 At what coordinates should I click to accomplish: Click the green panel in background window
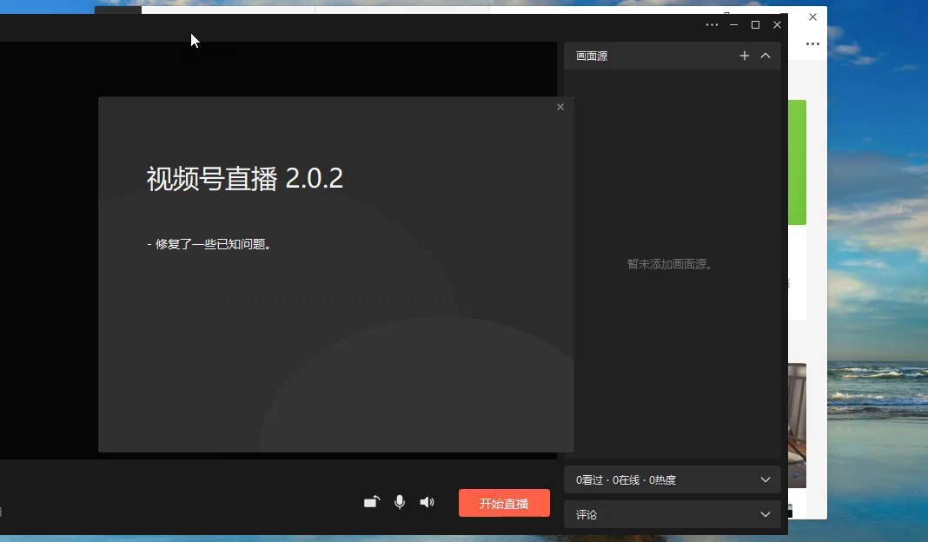click(x=797, y=162)
